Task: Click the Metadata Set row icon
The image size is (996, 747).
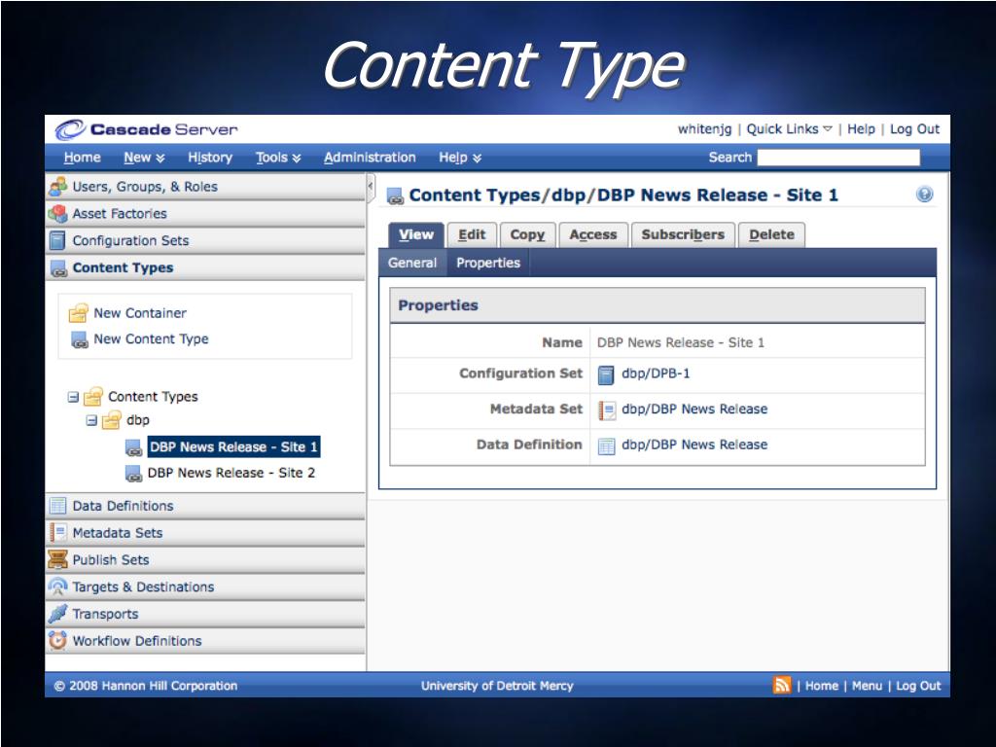Action: click(x=607, y=410)
